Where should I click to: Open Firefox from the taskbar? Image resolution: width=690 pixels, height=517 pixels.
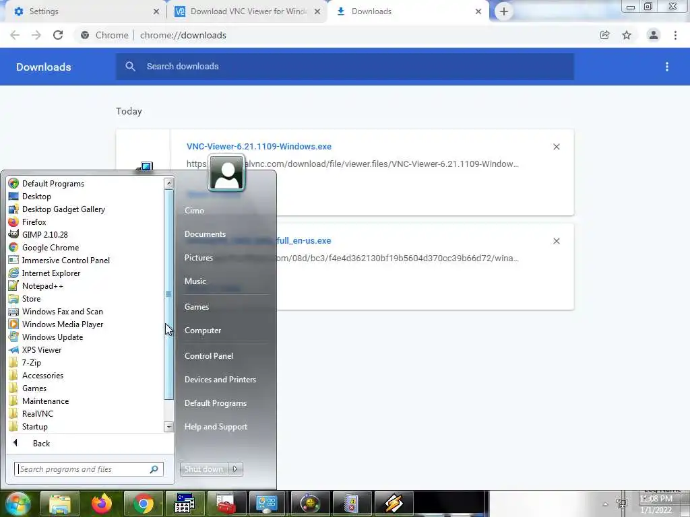[101, 504]
